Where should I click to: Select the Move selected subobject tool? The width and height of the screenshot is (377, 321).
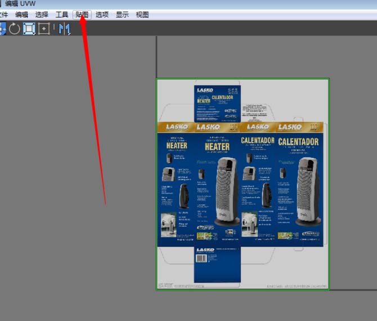click(x=3, y=29)
